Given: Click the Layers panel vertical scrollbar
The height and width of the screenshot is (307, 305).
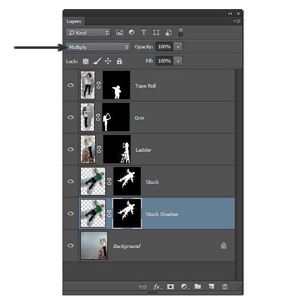Looking at the screenshot, I should (x=238, y=175).
